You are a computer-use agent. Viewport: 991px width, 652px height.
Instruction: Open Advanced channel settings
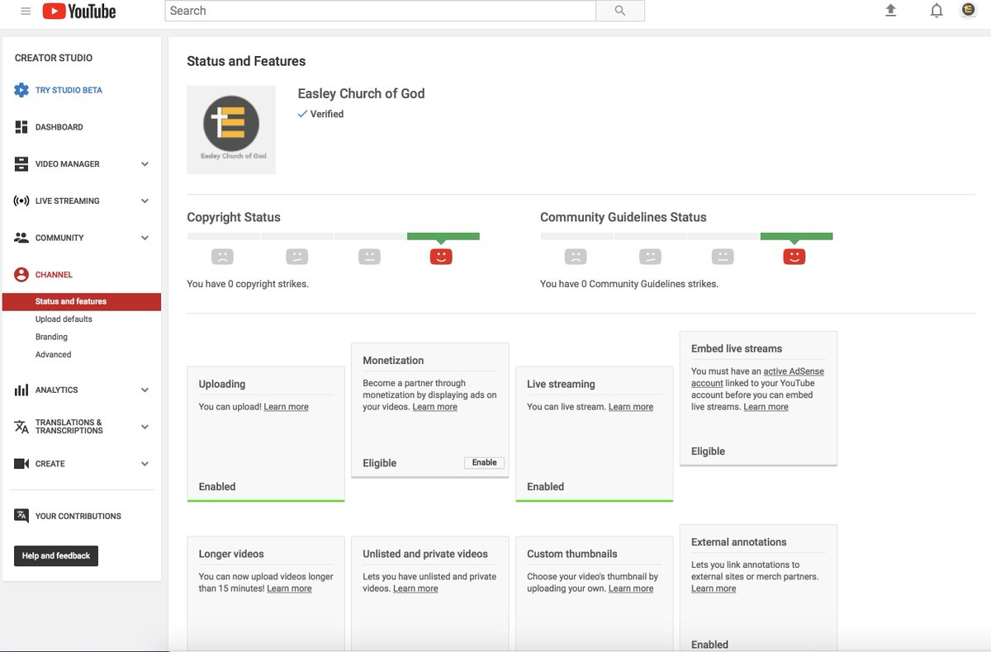53,355
